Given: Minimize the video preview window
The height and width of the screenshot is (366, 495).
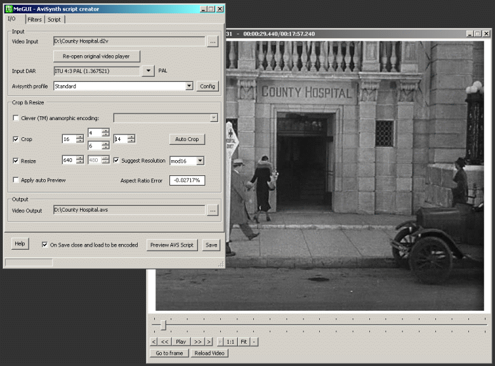Looking at the screenshot, I should [x=470, y=34].
